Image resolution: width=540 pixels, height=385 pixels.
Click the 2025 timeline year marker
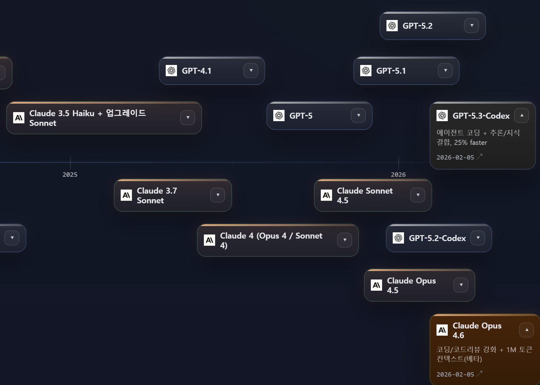coord(70,175)
